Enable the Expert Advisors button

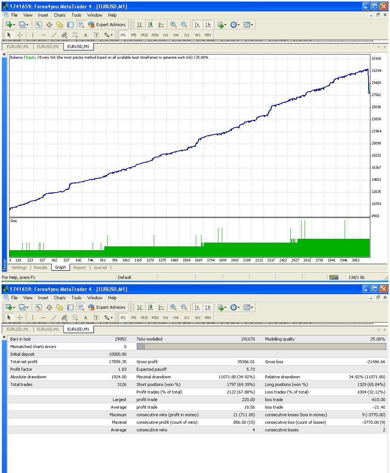pos(107,24)
